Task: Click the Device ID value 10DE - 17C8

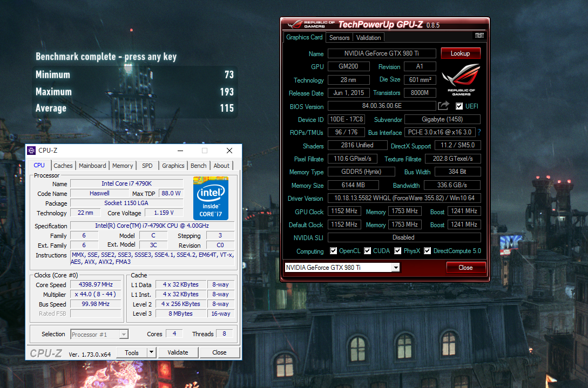Action: (x=346, y=119)
